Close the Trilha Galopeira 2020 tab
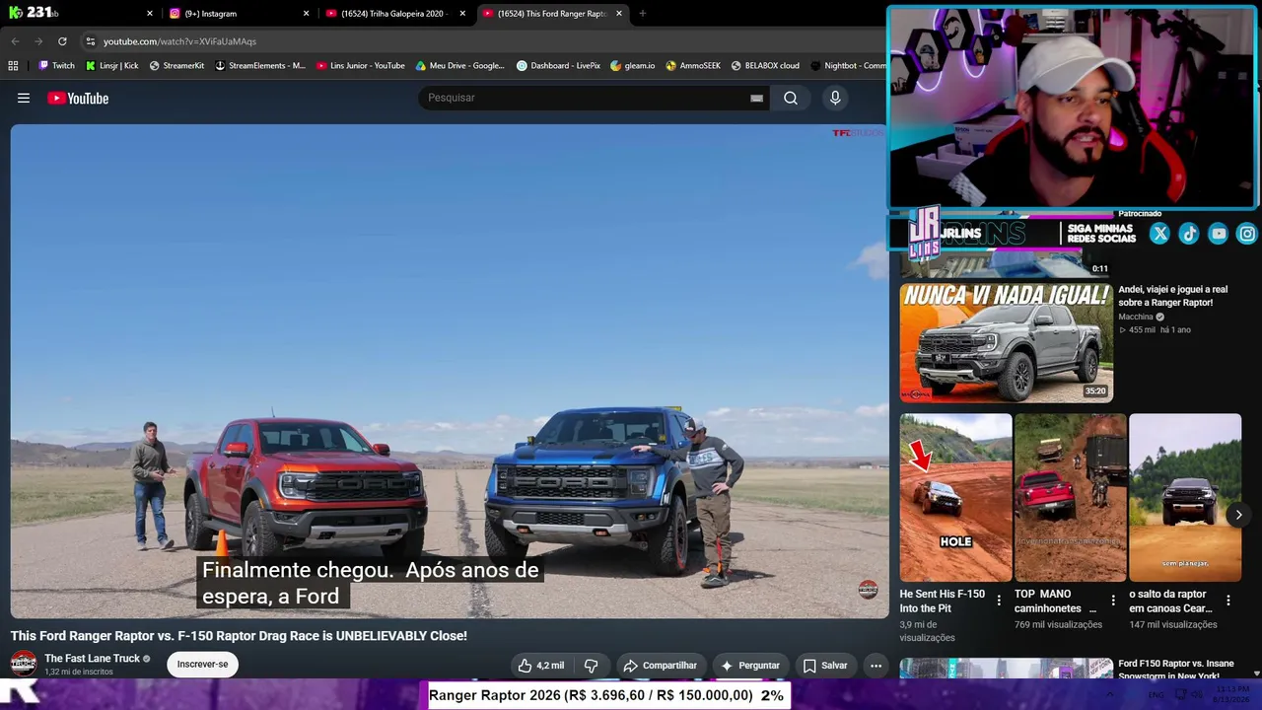This screenshot has height=710, width=1262. [x=462, y=14]
